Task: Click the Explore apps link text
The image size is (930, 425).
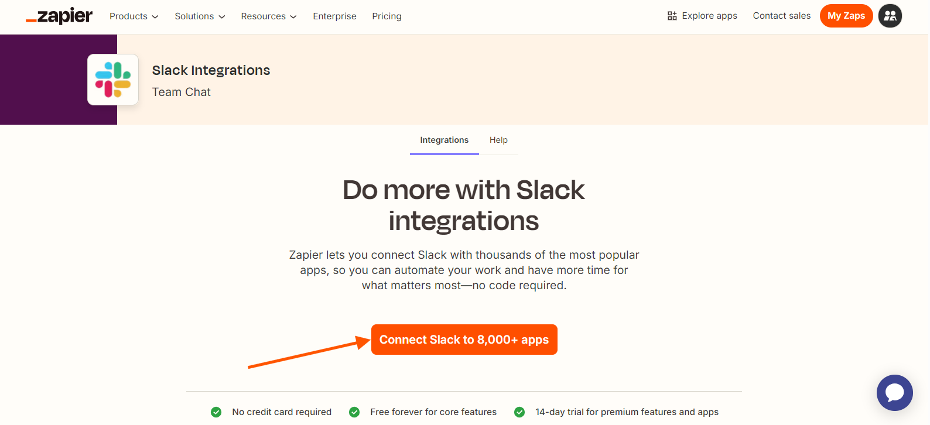Action: (x=709, y=16)
